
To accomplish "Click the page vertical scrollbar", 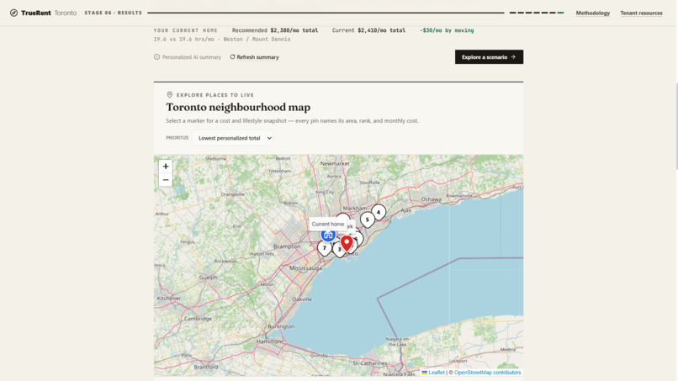I will 676,126.
